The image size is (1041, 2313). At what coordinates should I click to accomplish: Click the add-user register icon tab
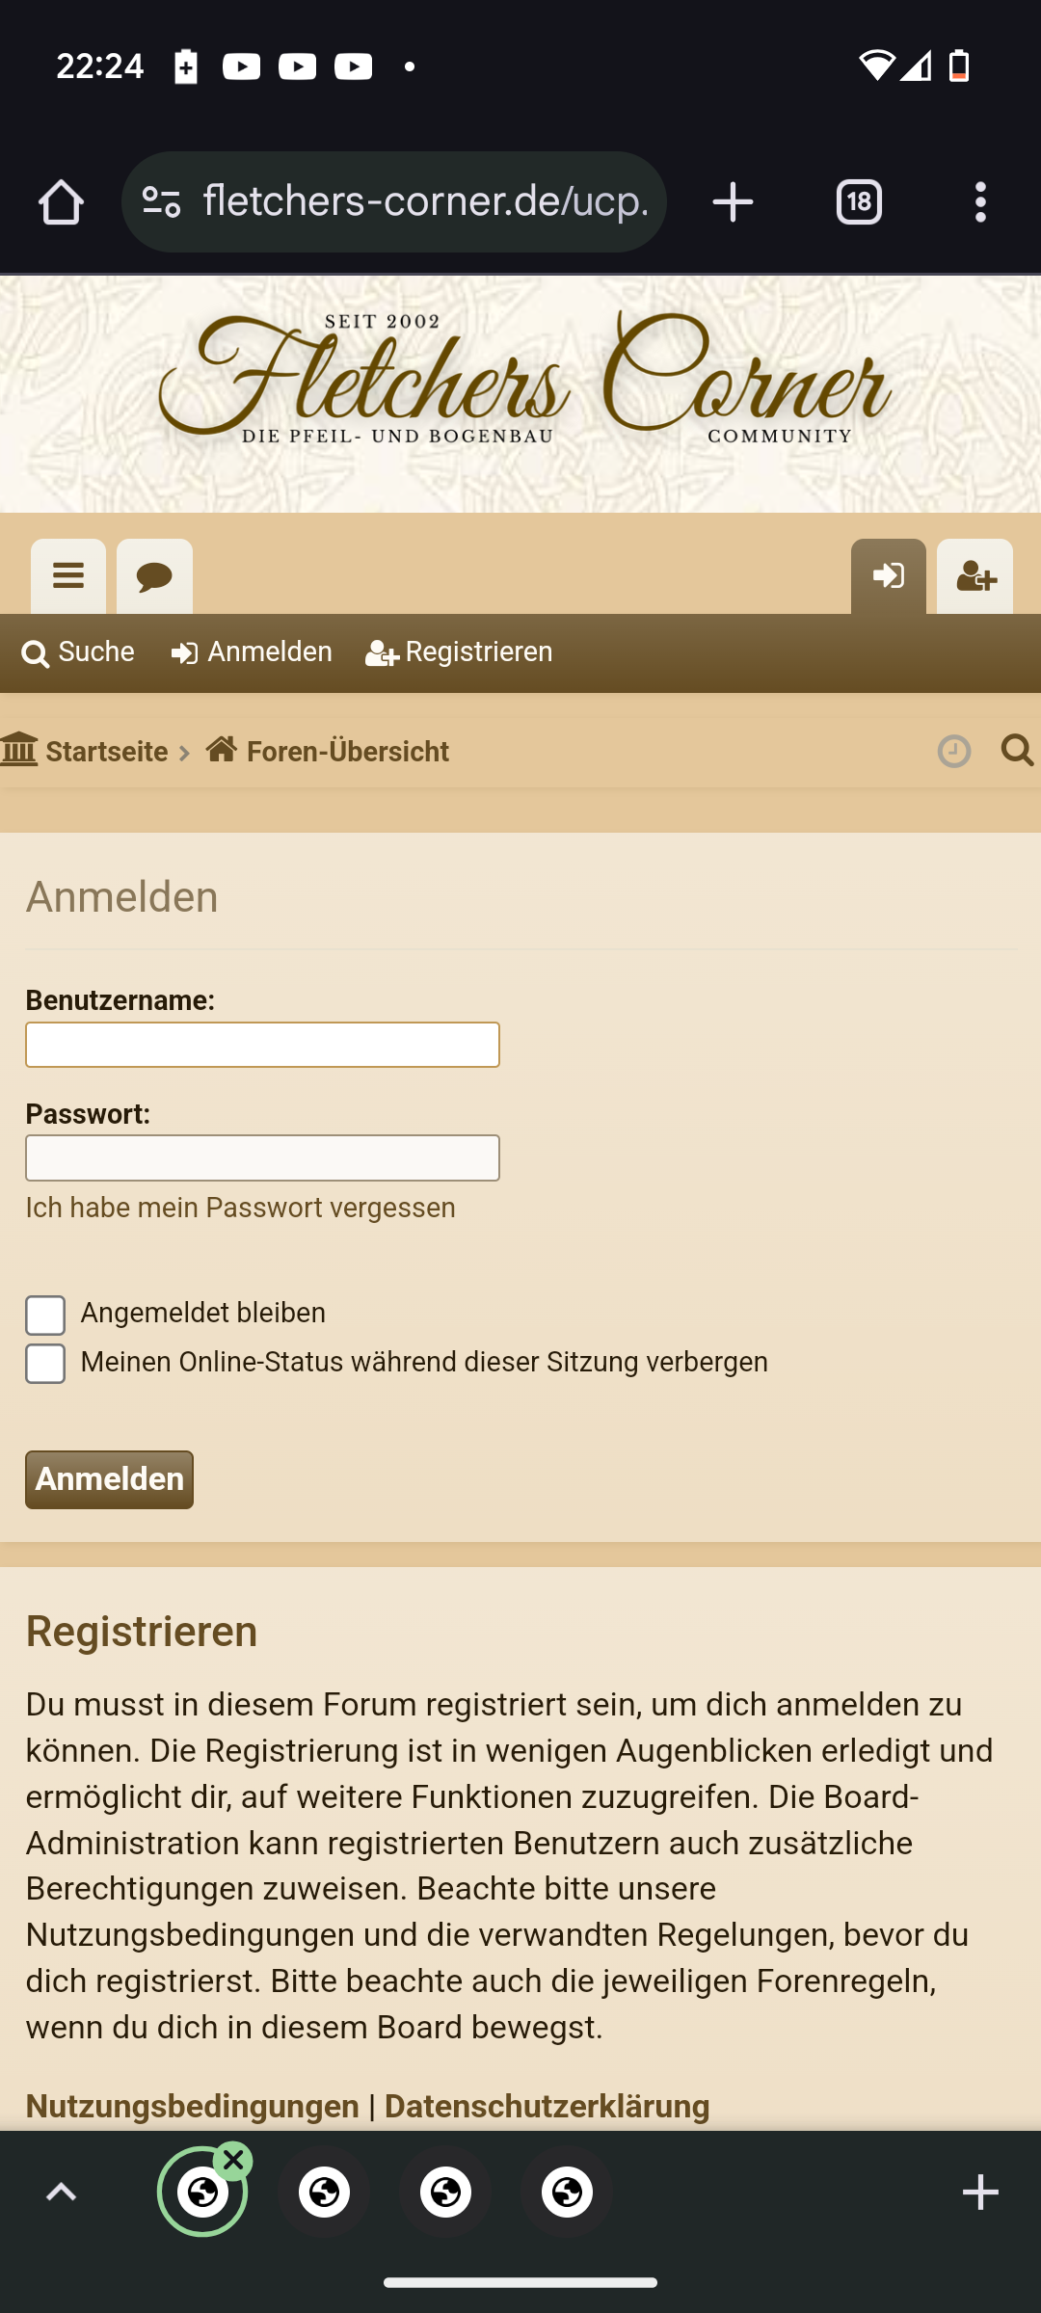click(974, 576)
